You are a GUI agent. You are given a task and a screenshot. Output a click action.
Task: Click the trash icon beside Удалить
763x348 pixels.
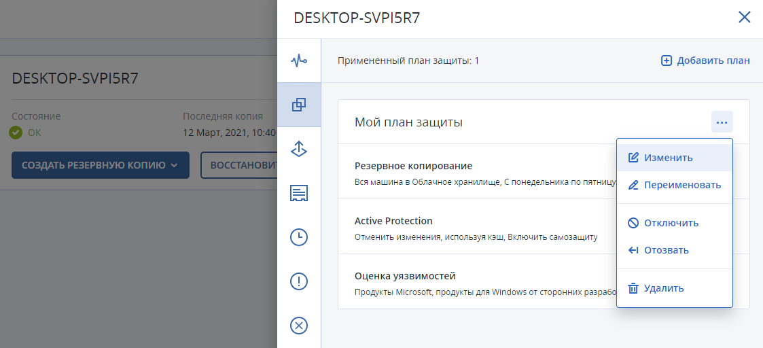[x=633, y=288]
